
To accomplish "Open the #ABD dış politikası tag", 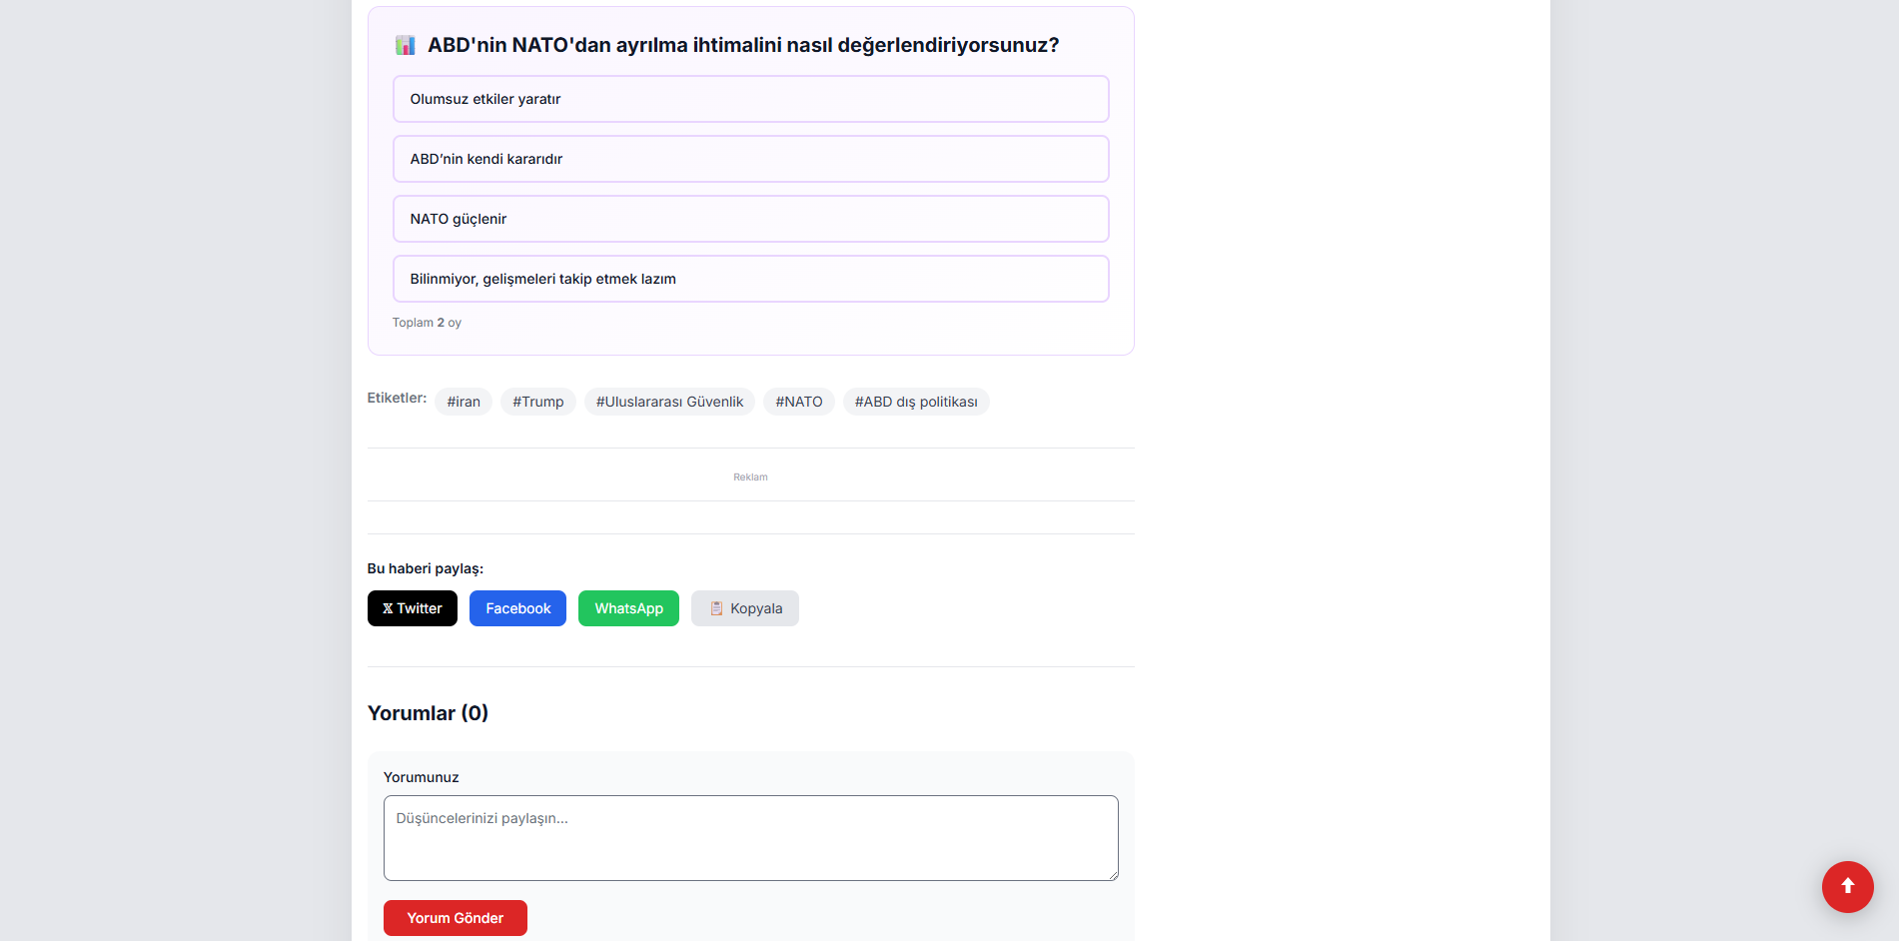I will coord(916,402).
